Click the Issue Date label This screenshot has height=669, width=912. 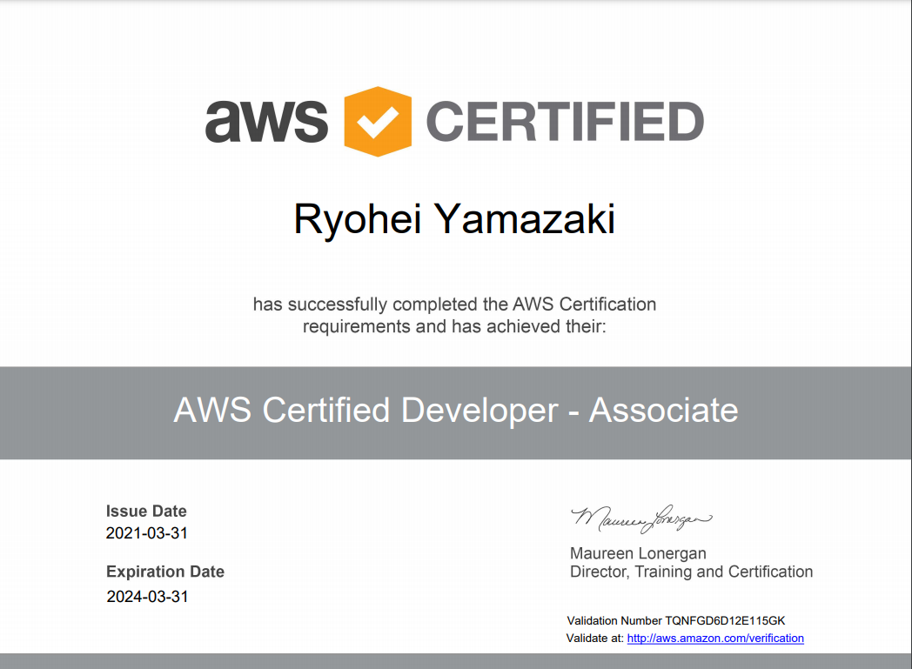146,511
